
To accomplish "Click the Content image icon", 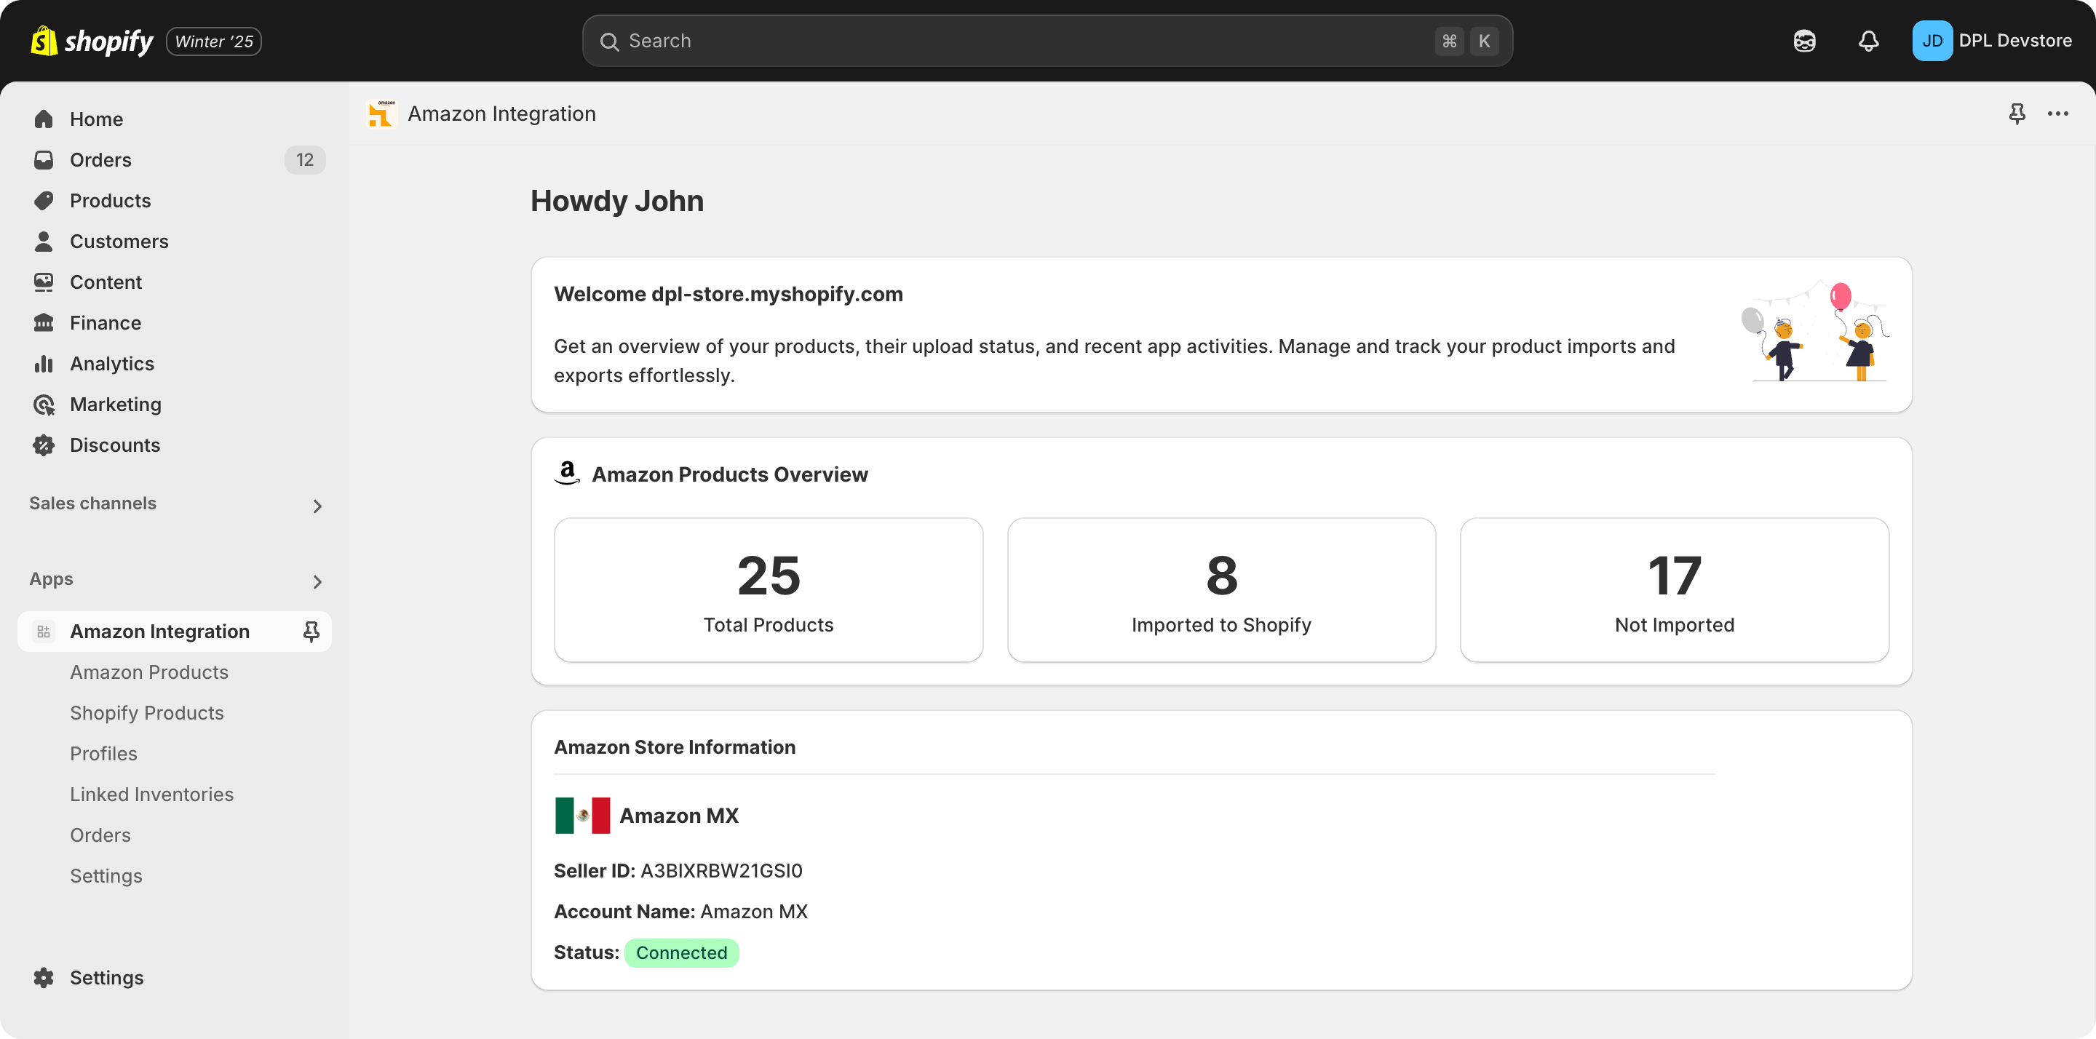I will (x=43, y=282).
